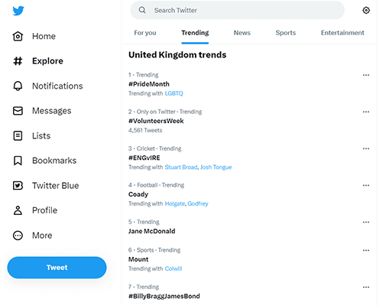The image size is (386, 306).
Task: Open the LGBTQ related trend link
Action: [174, 93]
